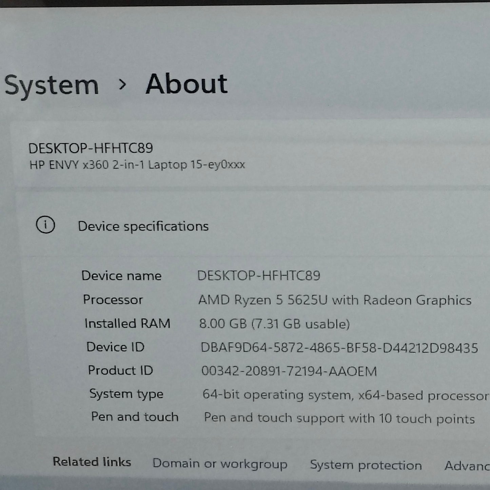Click the Device name value DESKTOP-HFHTC89 in specifications

[259, 276]
